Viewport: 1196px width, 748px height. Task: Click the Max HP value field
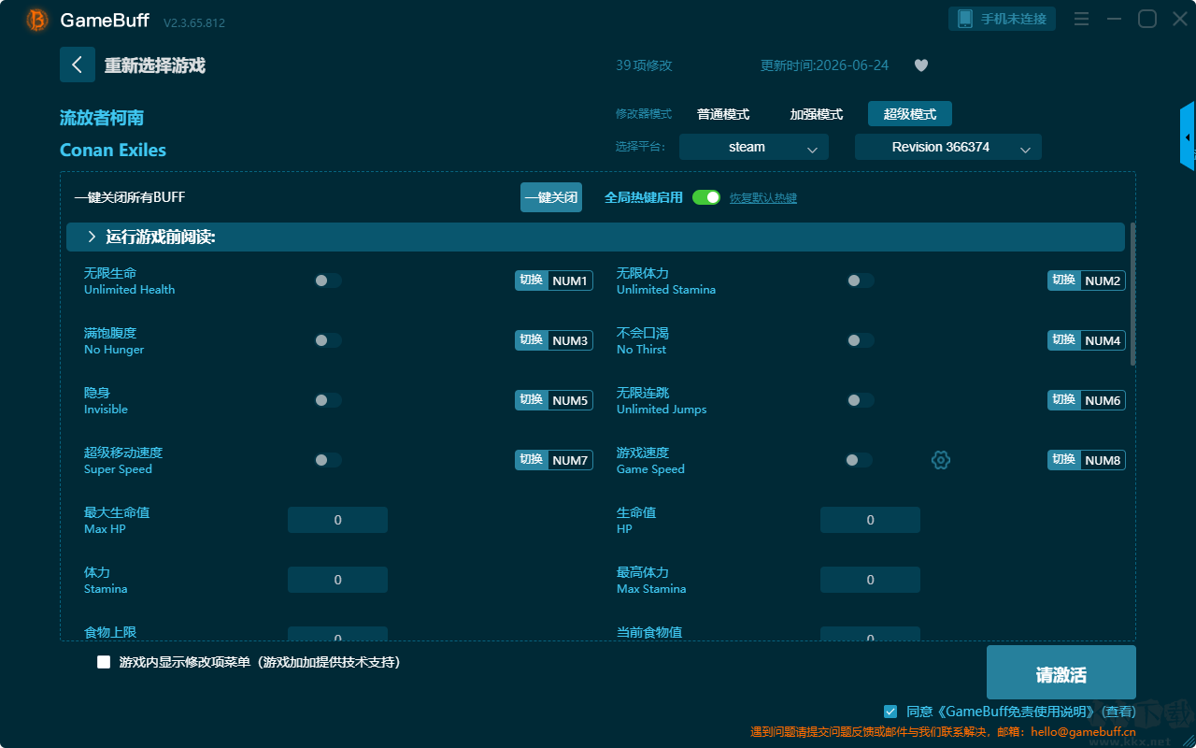pyautogui.click(x=337, y=520)
